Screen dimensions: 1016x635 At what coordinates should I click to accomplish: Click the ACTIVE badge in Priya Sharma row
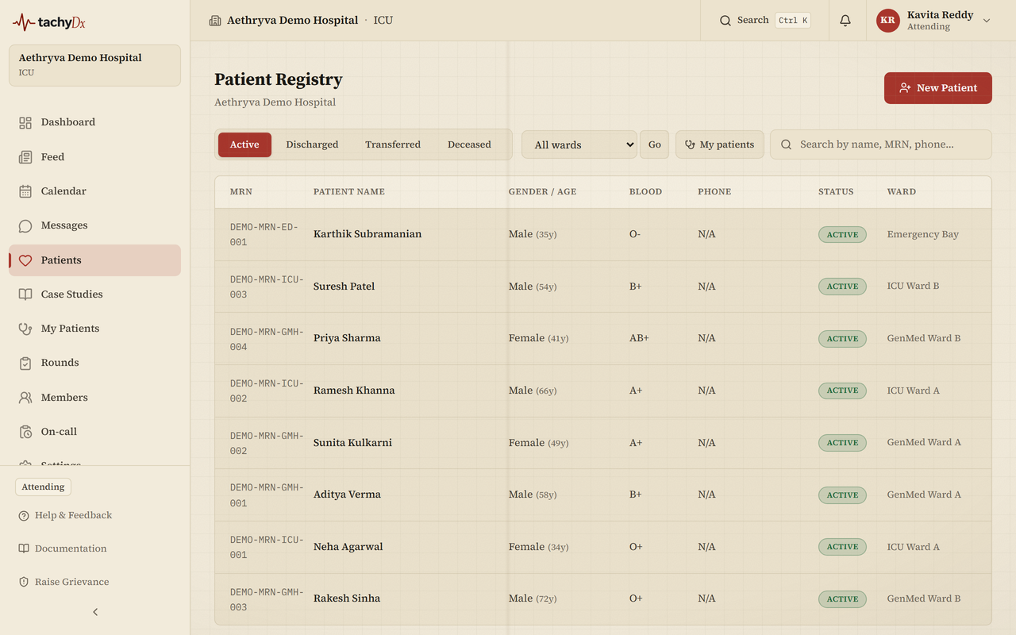click(842, 339)
